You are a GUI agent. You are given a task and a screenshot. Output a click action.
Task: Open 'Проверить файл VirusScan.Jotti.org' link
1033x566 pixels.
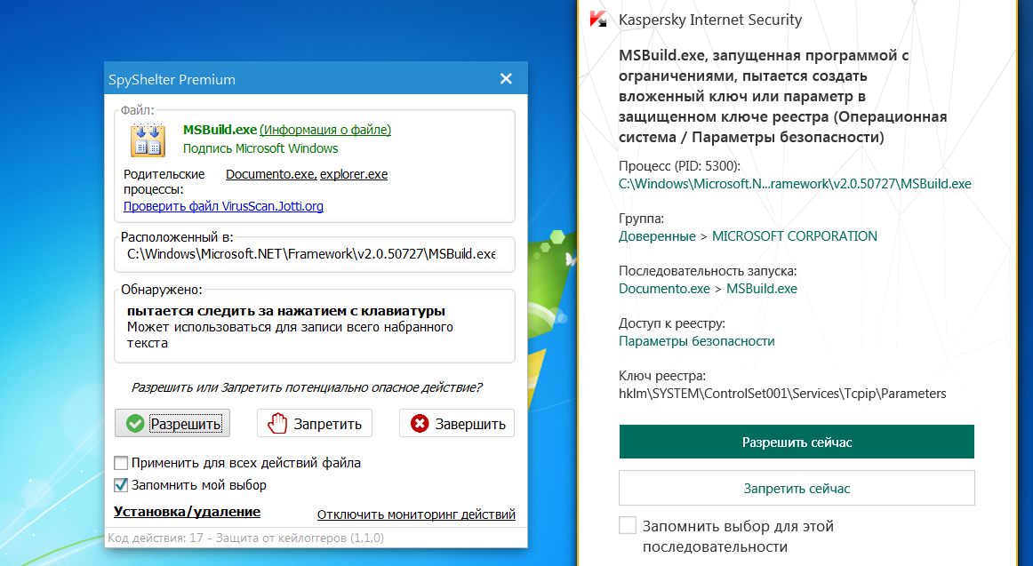tap(223, 206)
